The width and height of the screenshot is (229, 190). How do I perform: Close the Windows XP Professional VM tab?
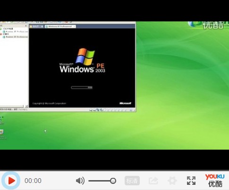click(74, 26)
